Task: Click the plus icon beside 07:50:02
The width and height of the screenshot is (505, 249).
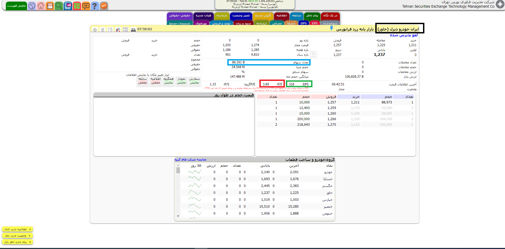Action: pos(95,30)
